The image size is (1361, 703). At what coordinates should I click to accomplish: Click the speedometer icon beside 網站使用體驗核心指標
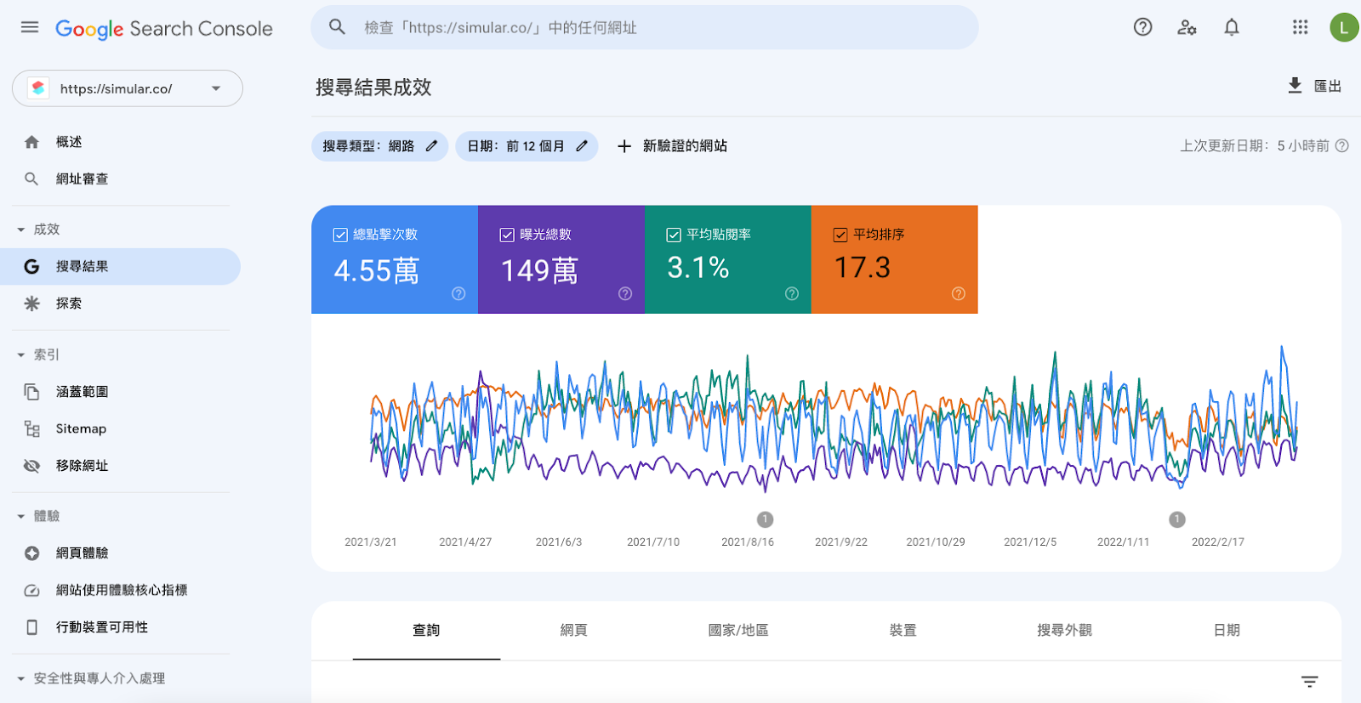click(x=31, y=590)
